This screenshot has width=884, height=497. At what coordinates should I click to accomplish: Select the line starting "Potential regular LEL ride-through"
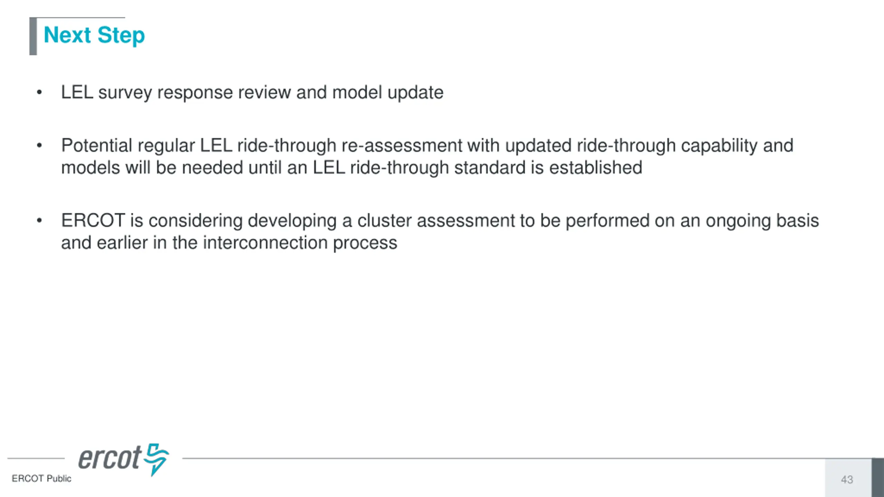click(x=427, y=146)
